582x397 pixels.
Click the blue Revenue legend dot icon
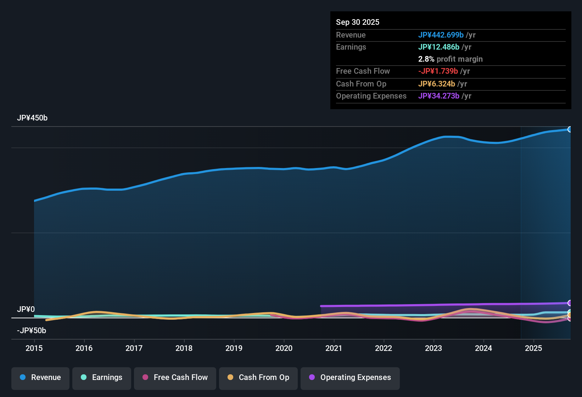(22, 378)
